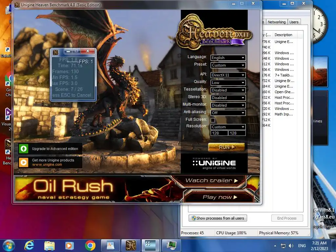Click the orange play icon beside Get more Unigine products
336x252 pixels.
(24, 162)
